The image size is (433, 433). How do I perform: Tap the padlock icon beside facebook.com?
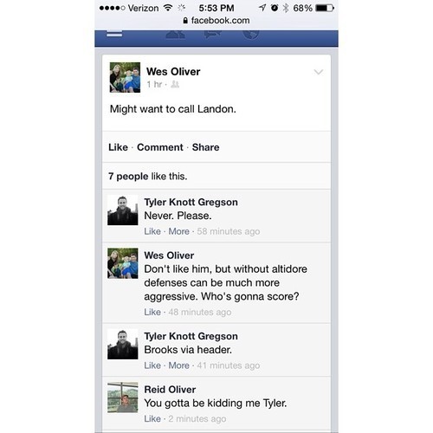pos(185,21)
